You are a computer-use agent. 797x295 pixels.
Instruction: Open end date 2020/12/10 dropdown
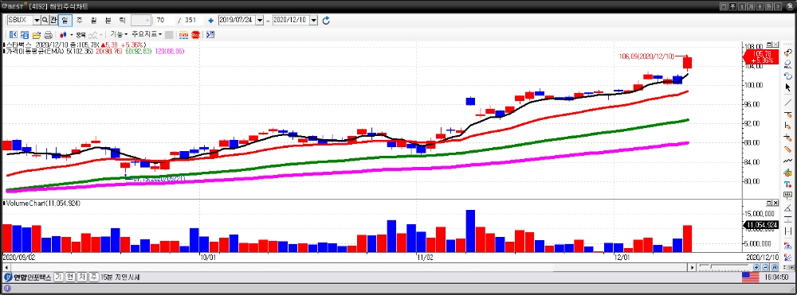pyautogui.click(x=313, y=20)
